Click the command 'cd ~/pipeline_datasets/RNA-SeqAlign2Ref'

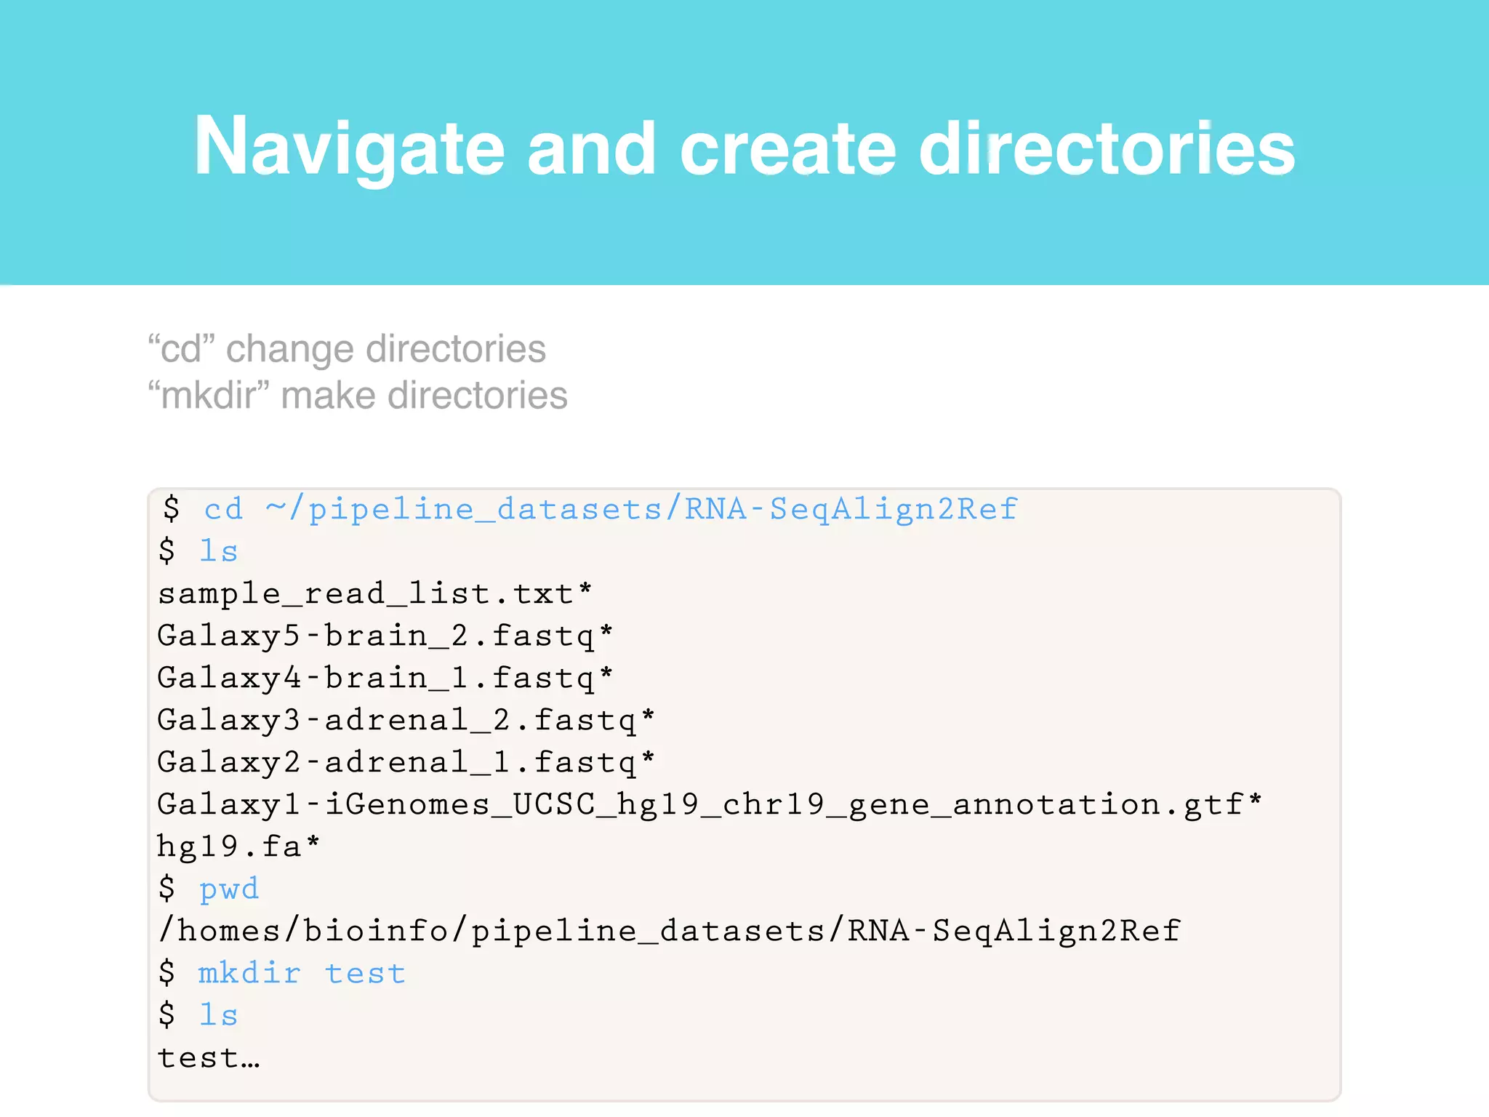tap(611, 509)
